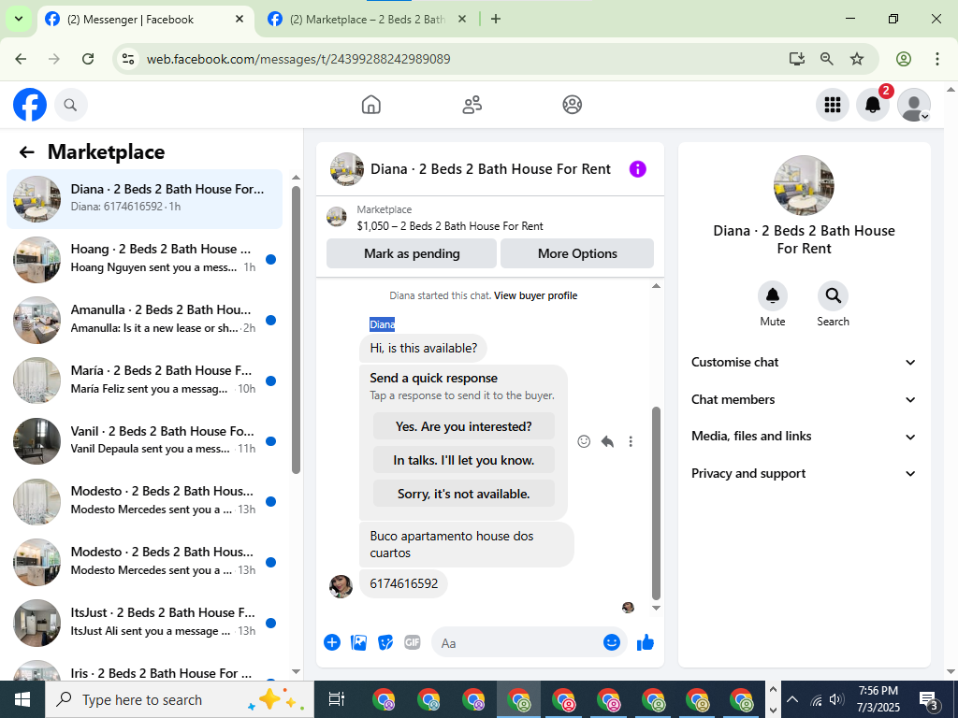Click install app icon in address bar

(797, 59)
